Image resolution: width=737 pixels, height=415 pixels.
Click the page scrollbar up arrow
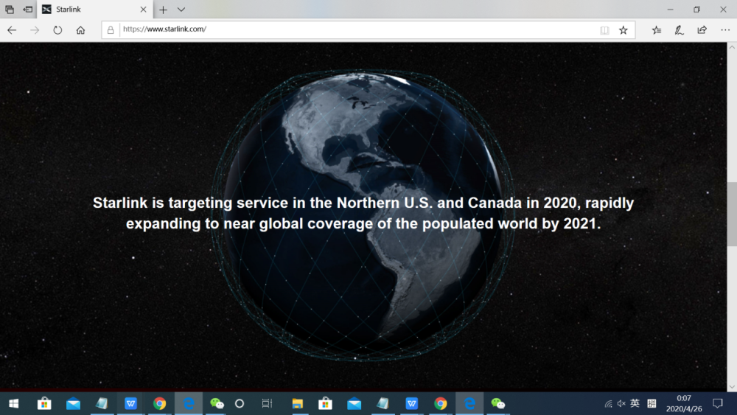(732, 47)
